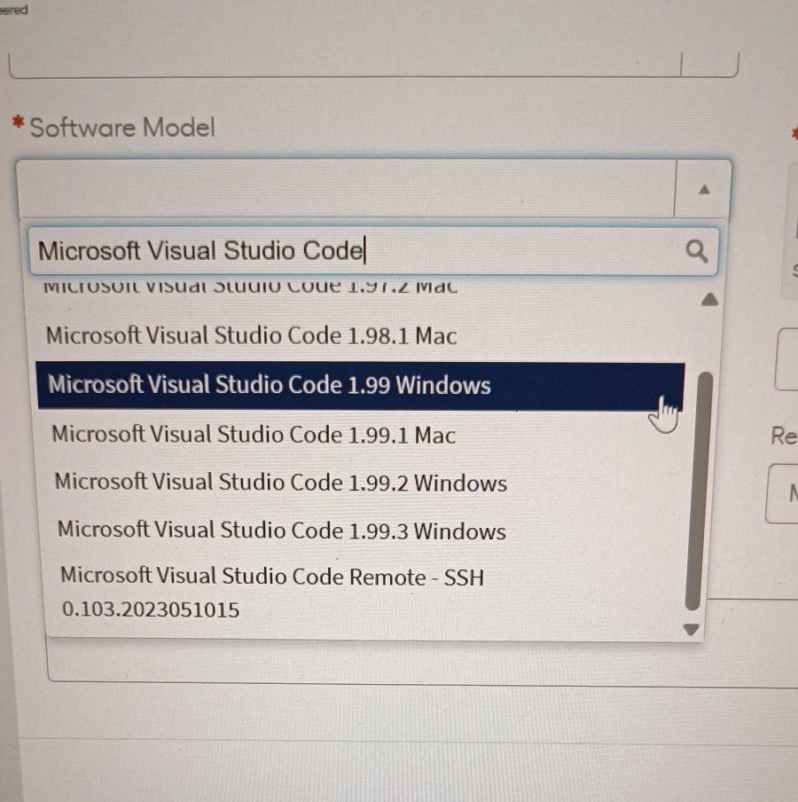
Task: Click the Software Model field label
Action: coord(121,128)
